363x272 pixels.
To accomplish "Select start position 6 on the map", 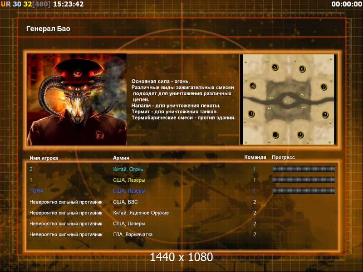I will [302, 69].
